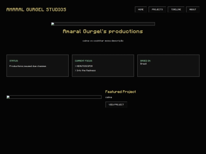Open the About page

[x=193, y=10]
